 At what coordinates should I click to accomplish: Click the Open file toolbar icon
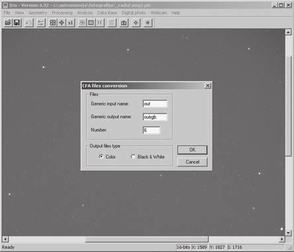[x=8, y=23]
